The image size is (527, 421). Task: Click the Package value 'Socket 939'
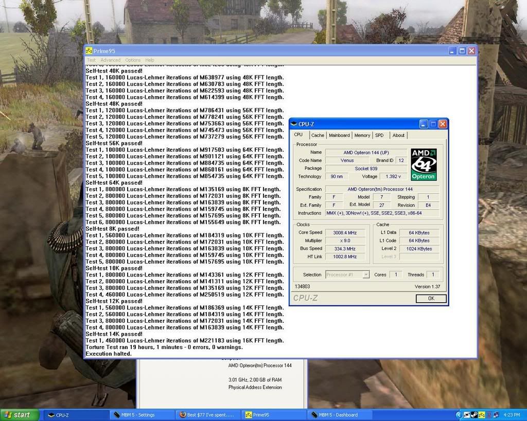click(366, 169)
